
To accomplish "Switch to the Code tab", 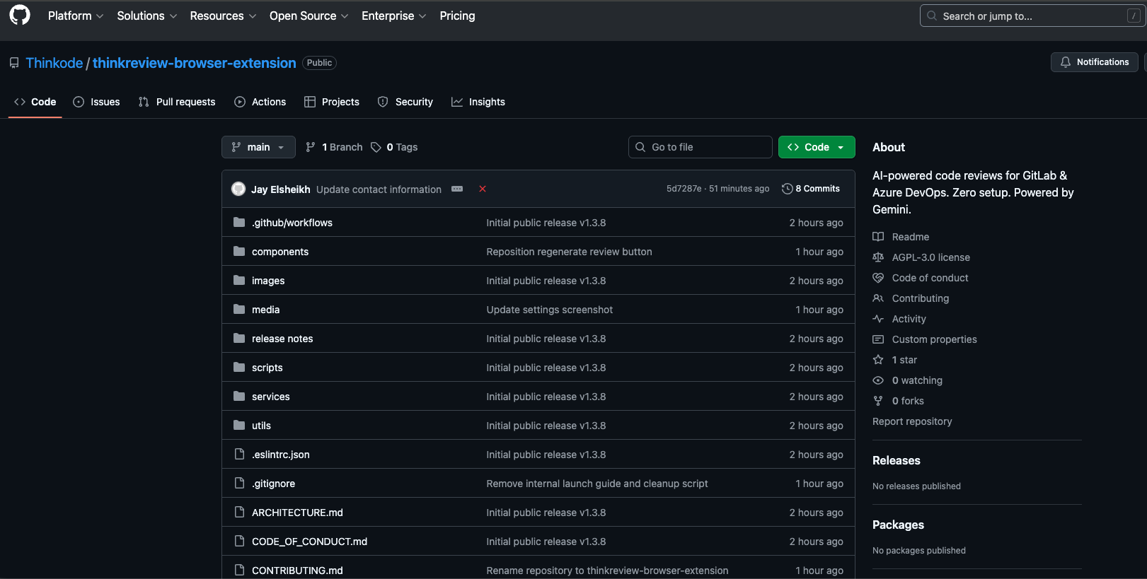I will [x=35, y=102].
